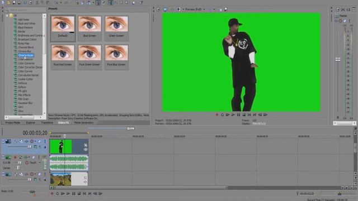
Task: Click Play under the video preview
Action: (x=233, y=114)
